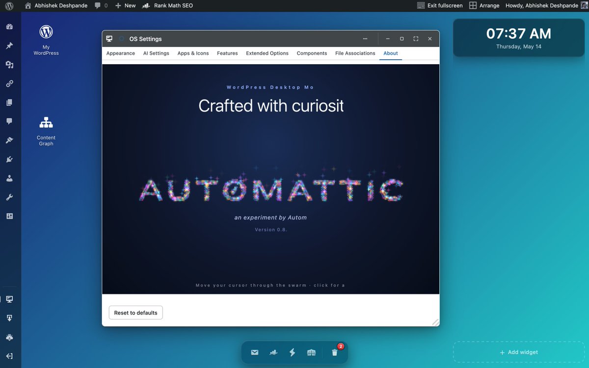Image resolution: width=589 pixels, height=368 pixels.
Task: Click the exit arrow icon at sidebar bottom
Action: (9, 356)
